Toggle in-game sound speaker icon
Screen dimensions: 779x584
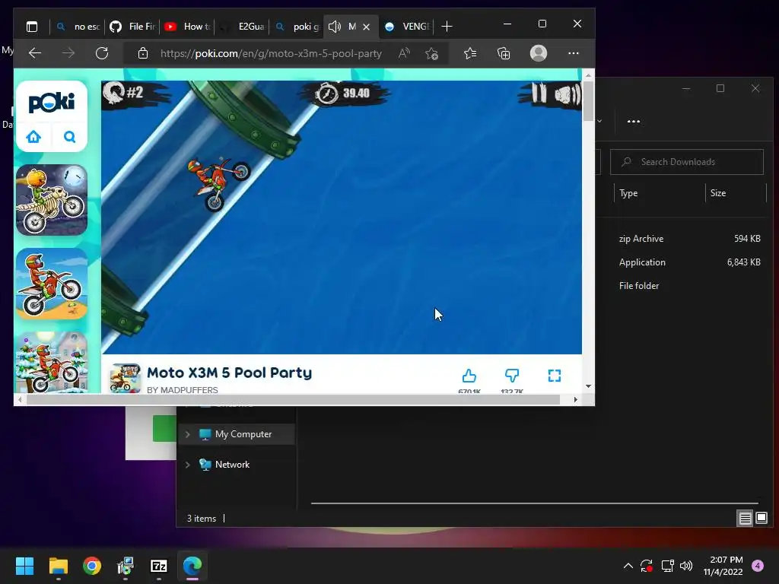click(567, 94)
